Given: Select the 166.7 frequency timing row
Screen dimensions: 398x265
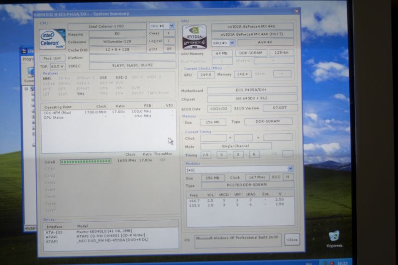Looking at the screenshot, I should pyautogui.click(x=240, y=200).
